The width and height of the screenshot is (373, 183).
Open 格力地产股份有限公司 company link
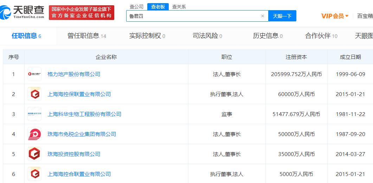74,74
